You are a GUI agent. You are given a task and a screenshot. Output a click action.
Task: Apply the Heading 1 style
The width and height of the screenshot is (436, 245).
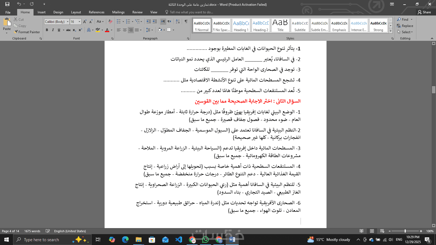241,25
